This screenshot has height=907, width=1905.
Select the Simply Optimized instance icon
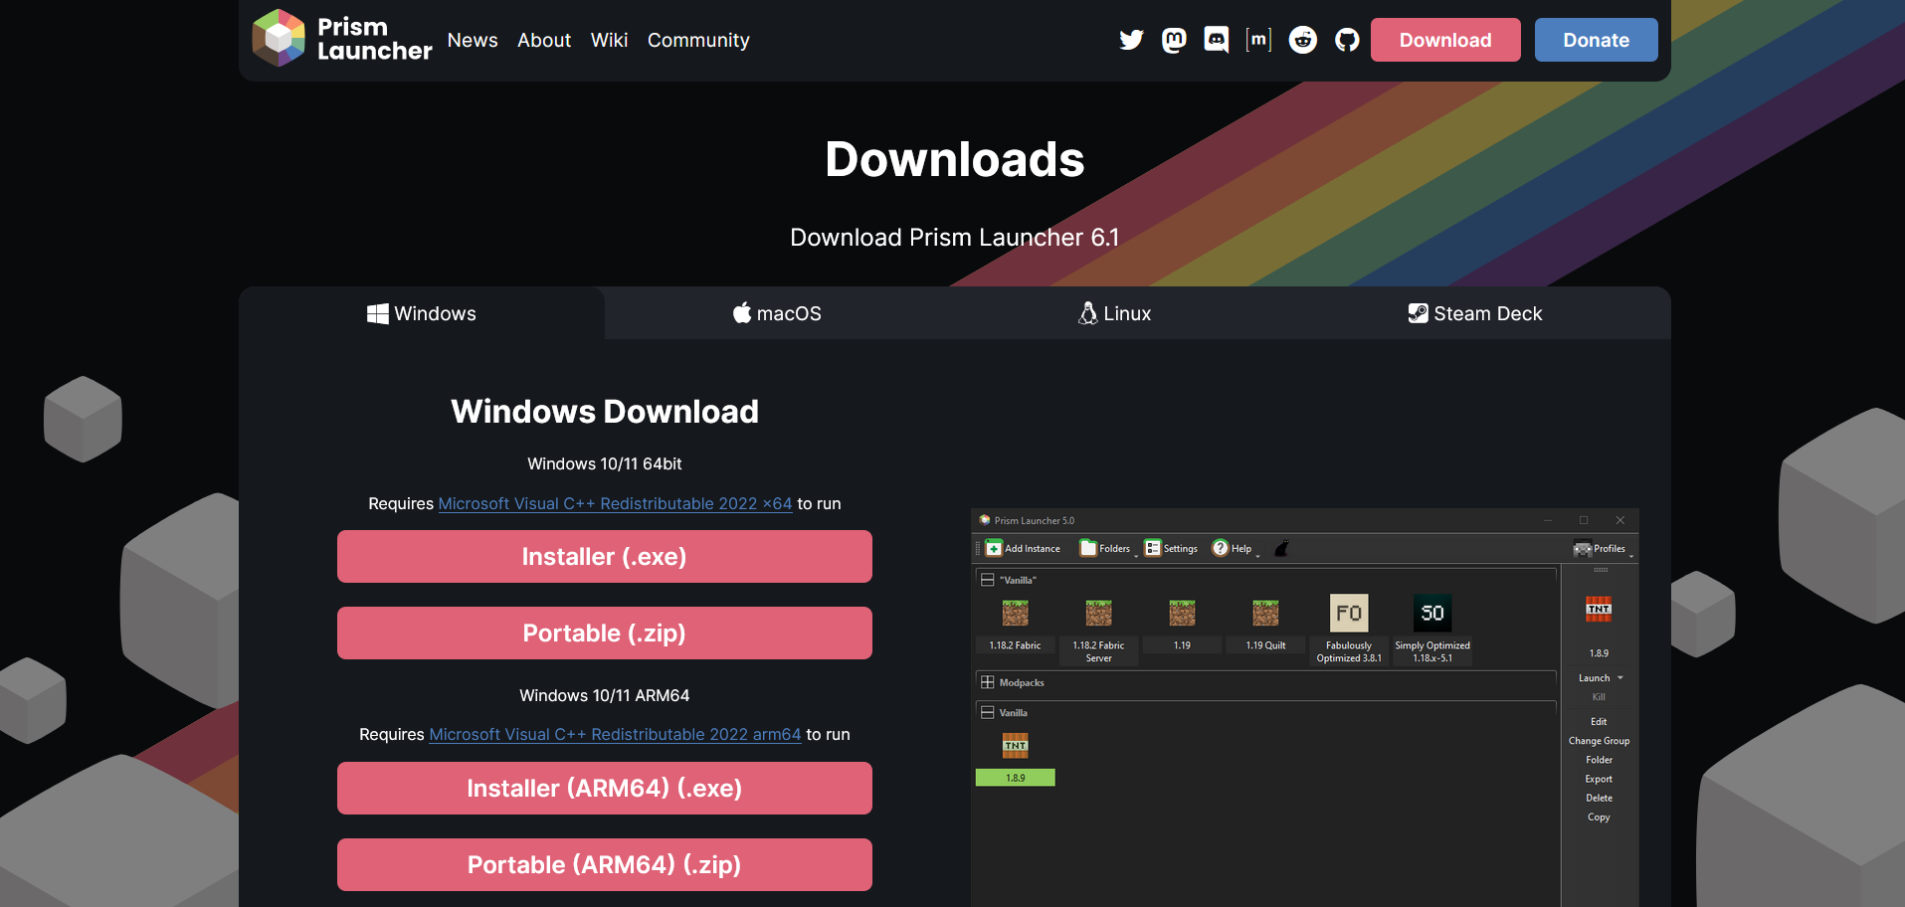1432,613
